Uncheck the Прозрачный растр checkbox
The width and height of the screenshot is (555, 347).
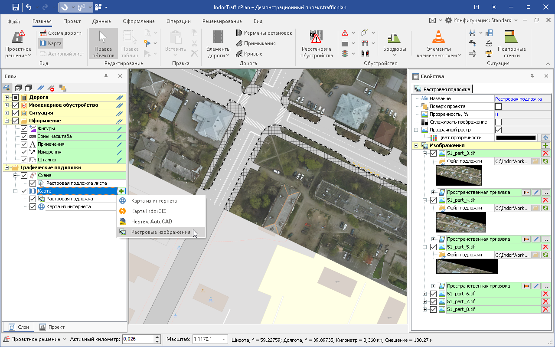(498, 130)
